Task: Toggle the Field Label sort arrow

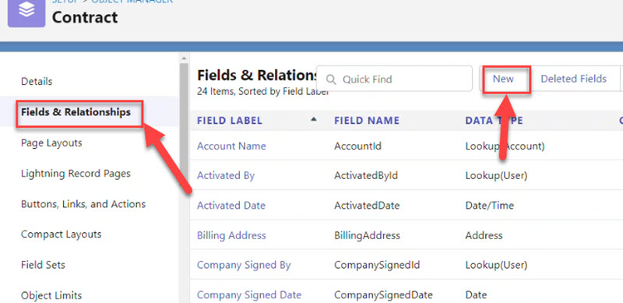Action: pyautogui.click(x=314, y=119)
